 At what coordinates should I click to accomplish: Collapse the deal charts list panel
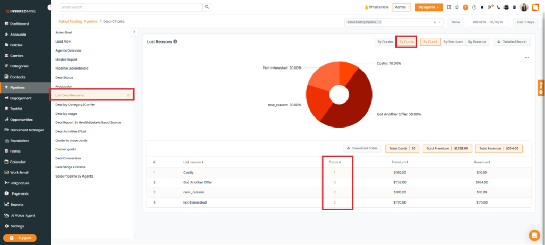pyautogui.click(x=134, y=32)
